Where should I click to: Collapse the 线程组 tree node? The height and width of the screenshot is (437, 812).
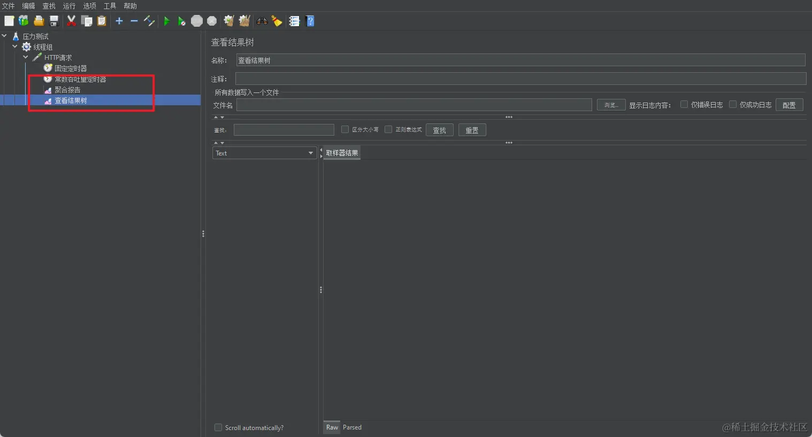click(x=15, y=46)
